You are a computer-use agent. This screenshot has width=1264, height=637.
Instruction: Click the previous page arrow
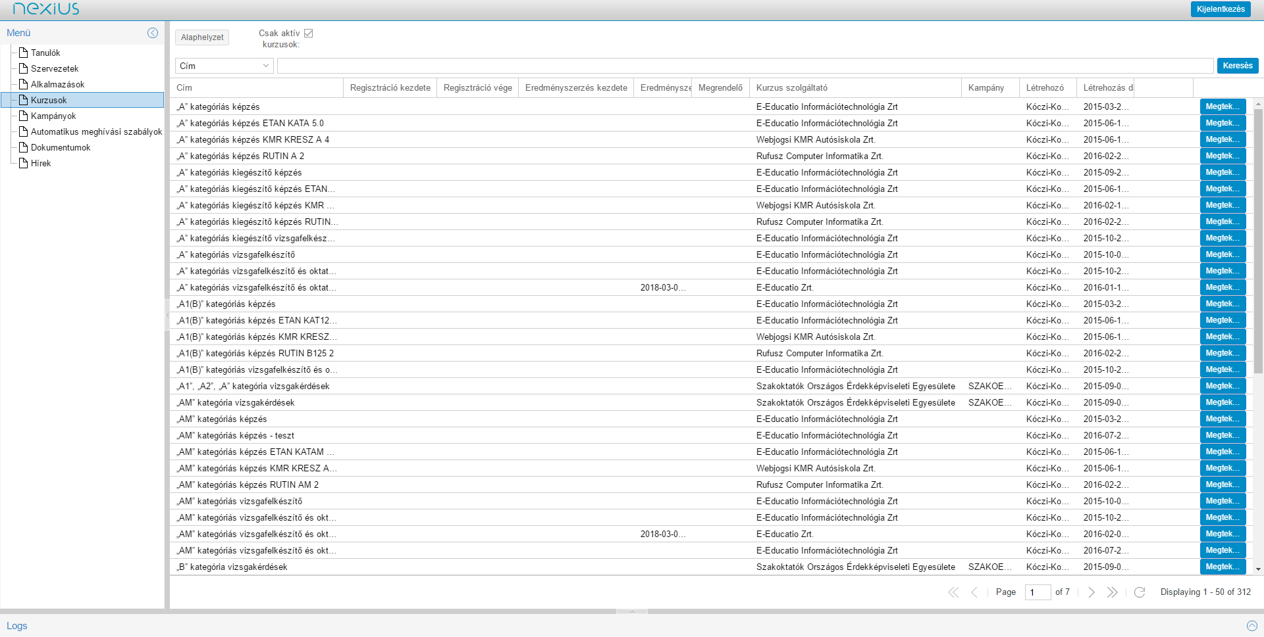974,592
